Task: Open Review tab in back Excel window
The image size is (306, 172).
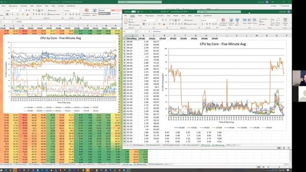Action: 39,6
